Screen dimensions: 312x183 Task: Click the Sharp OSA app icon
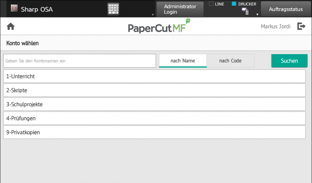(x=14, y=9)
